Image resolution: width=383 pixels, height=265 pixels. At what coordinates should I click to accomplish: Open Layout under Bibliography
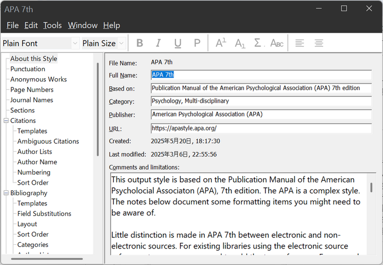click(27, 224)
